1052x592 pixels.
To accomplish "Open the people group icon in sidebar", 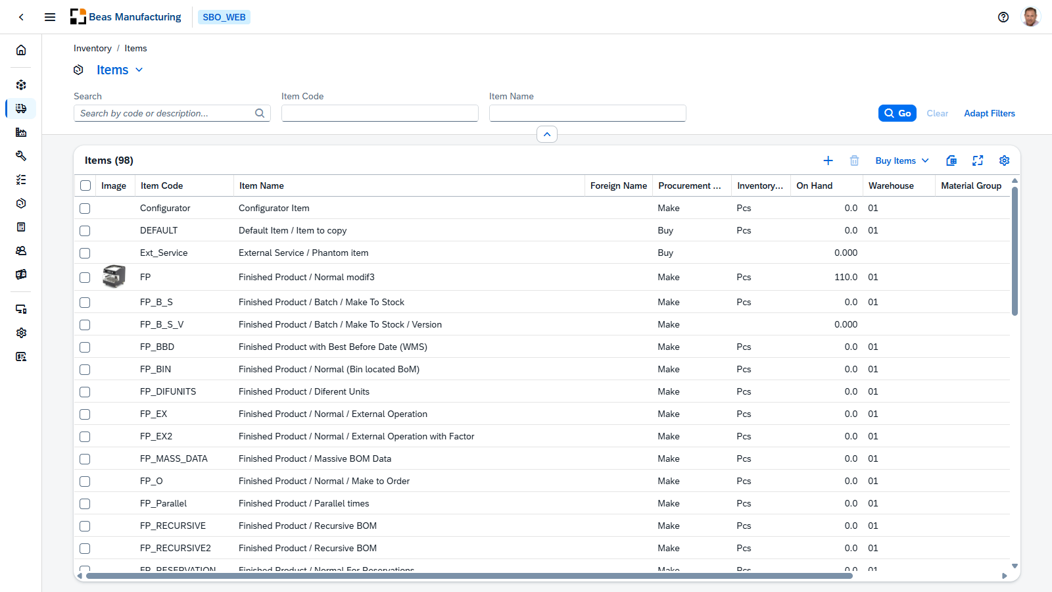I will click(x=21, y=251).
